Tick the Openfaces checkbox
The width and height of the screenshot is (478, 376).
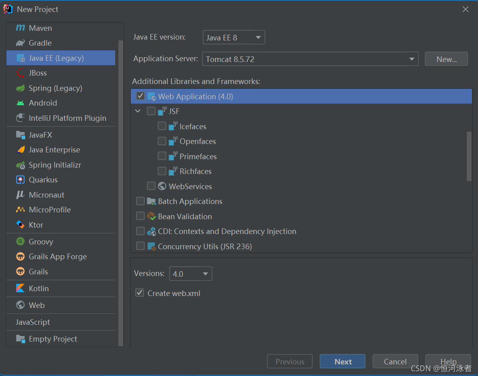pos(162,141)
